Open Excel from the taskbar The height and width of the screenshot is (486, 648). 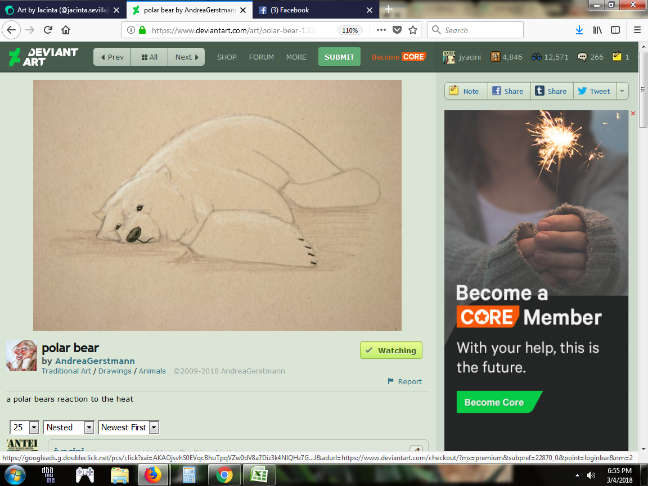coord(259,475)
